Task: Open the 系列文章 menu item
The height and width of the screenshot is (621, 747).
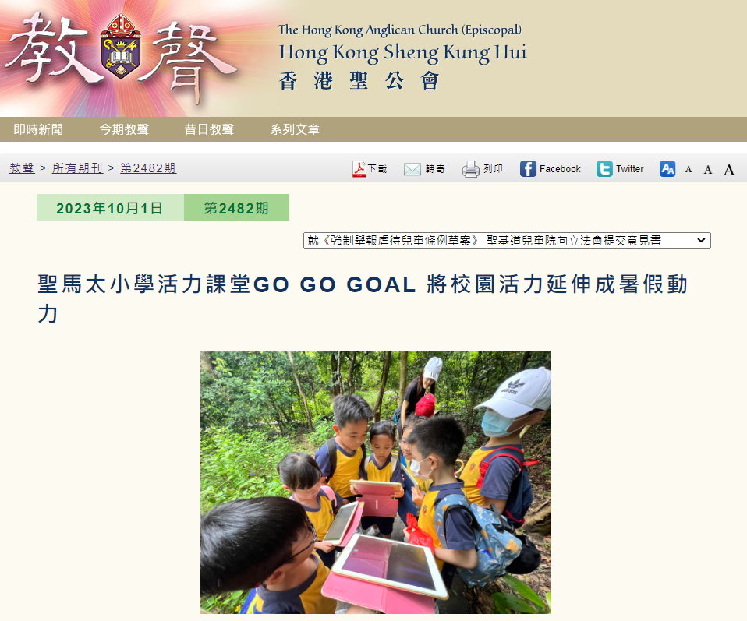Action: tap(295, 129)
